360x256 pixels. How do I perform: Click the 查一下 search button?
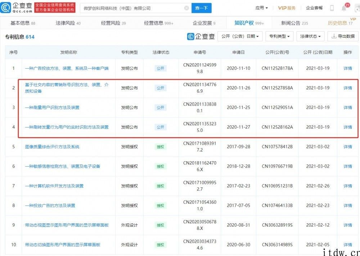click(201, 8)
